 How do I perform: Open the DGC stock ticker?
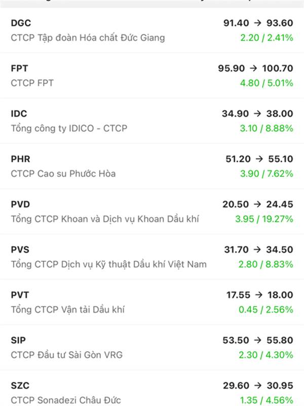tap(21, 23)
